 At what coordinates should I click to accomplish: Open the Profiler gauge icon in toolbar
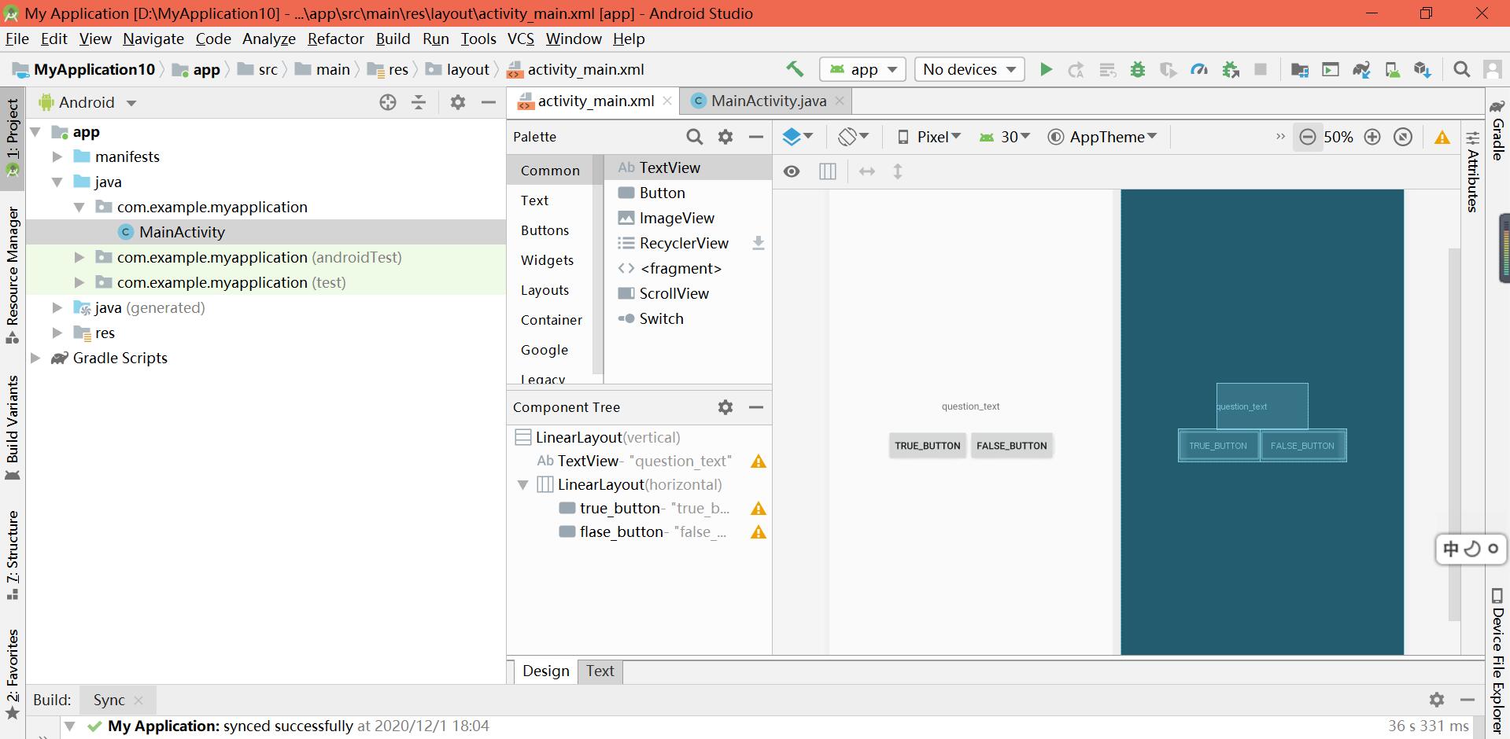point(1199,69)
